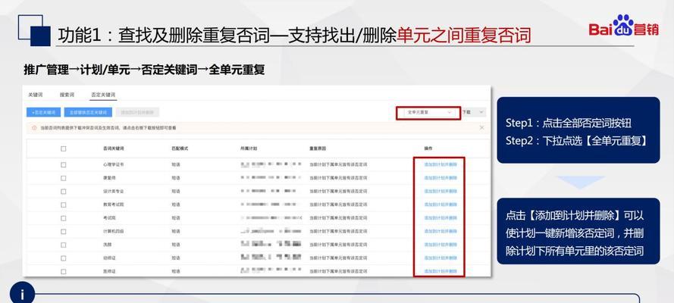Image resolution: width=674 pixels, height=303 pixels.
Task: Click 添加到计划并删除 link on 幼师证 row
Action: [440, 258]
